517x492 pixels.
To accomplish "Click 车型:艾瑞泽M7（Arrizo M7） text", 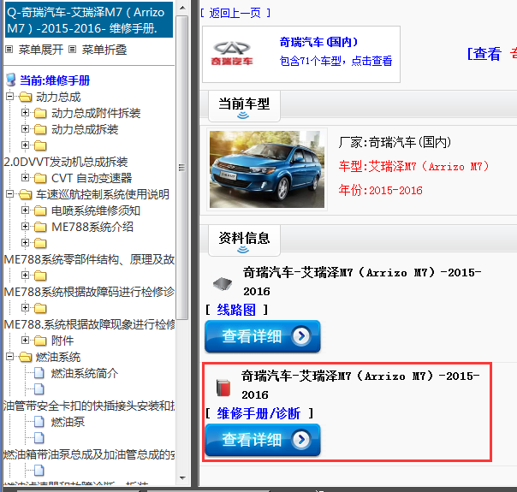I will coord(413,166).
